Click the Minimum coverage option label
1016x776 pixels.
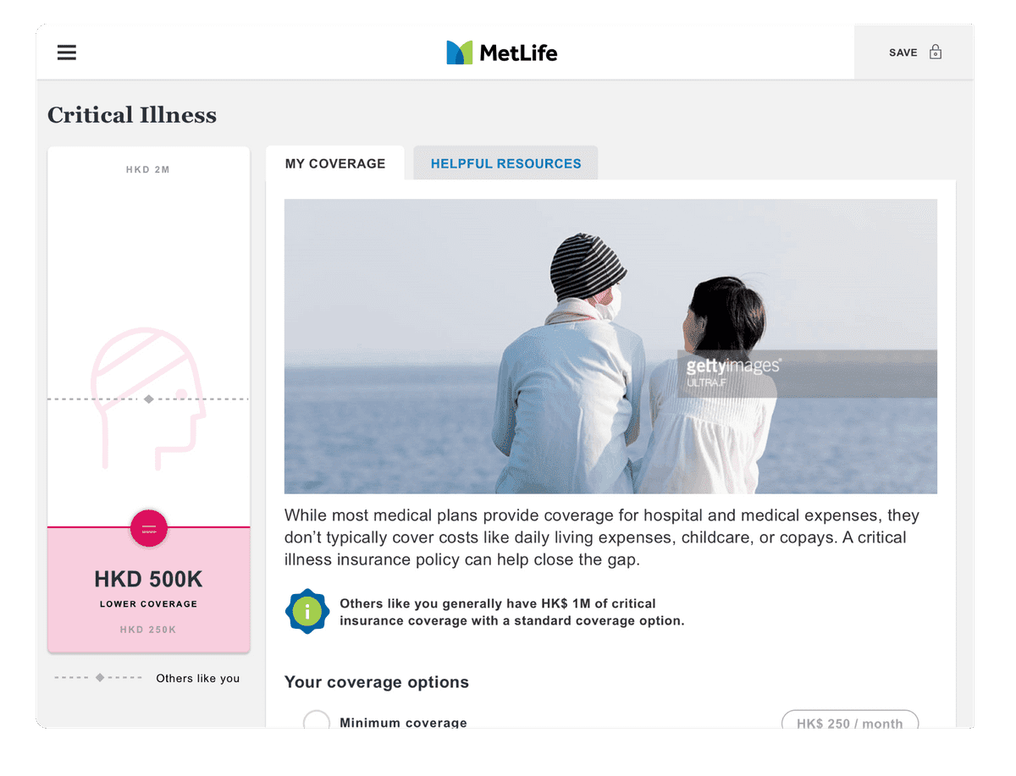pyautogui.click(x=403, y=722)
